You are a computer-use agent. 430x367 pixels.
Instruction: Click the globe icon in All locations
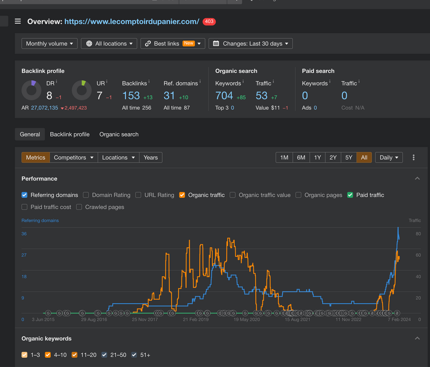[x=89, y=44]
